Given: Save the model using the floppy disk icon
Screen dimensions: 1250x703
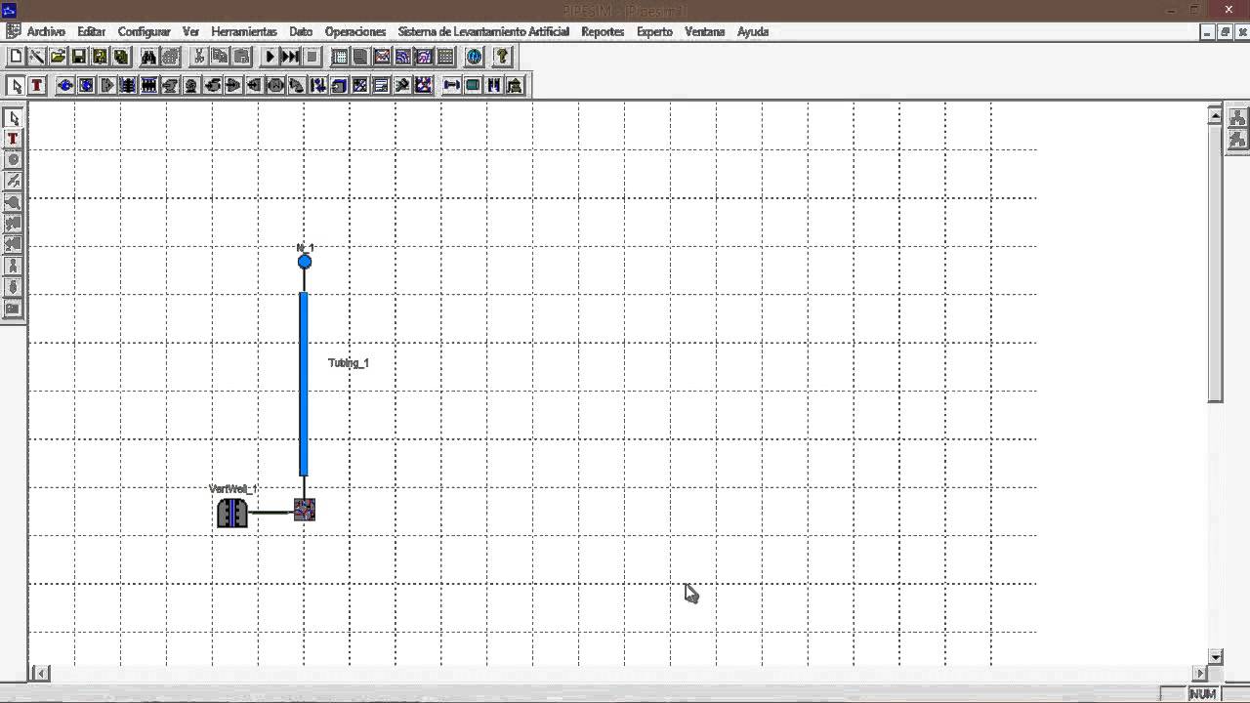Looking at the screenshot, I should point(79,57).
